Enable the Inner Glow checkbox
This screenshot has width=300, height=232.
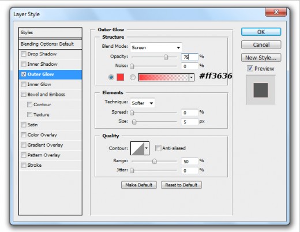click(x=24, y=84)
